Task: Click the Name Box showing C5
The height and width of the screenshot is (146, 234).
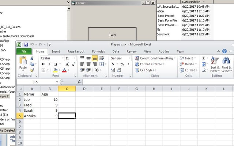Action: [x=35, y=82]
